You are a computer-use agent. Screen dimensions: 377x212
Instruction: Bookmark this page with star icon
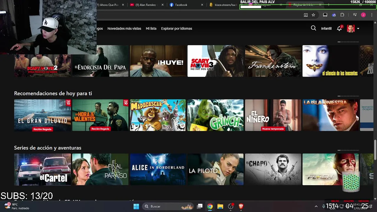pos(313,15)
